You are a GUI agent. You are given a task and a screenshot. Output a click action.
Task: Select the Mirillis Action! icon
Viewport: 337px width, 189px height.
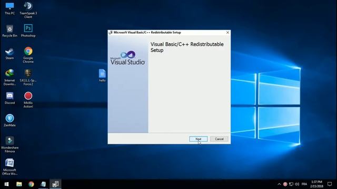click(x=28, y=100)
